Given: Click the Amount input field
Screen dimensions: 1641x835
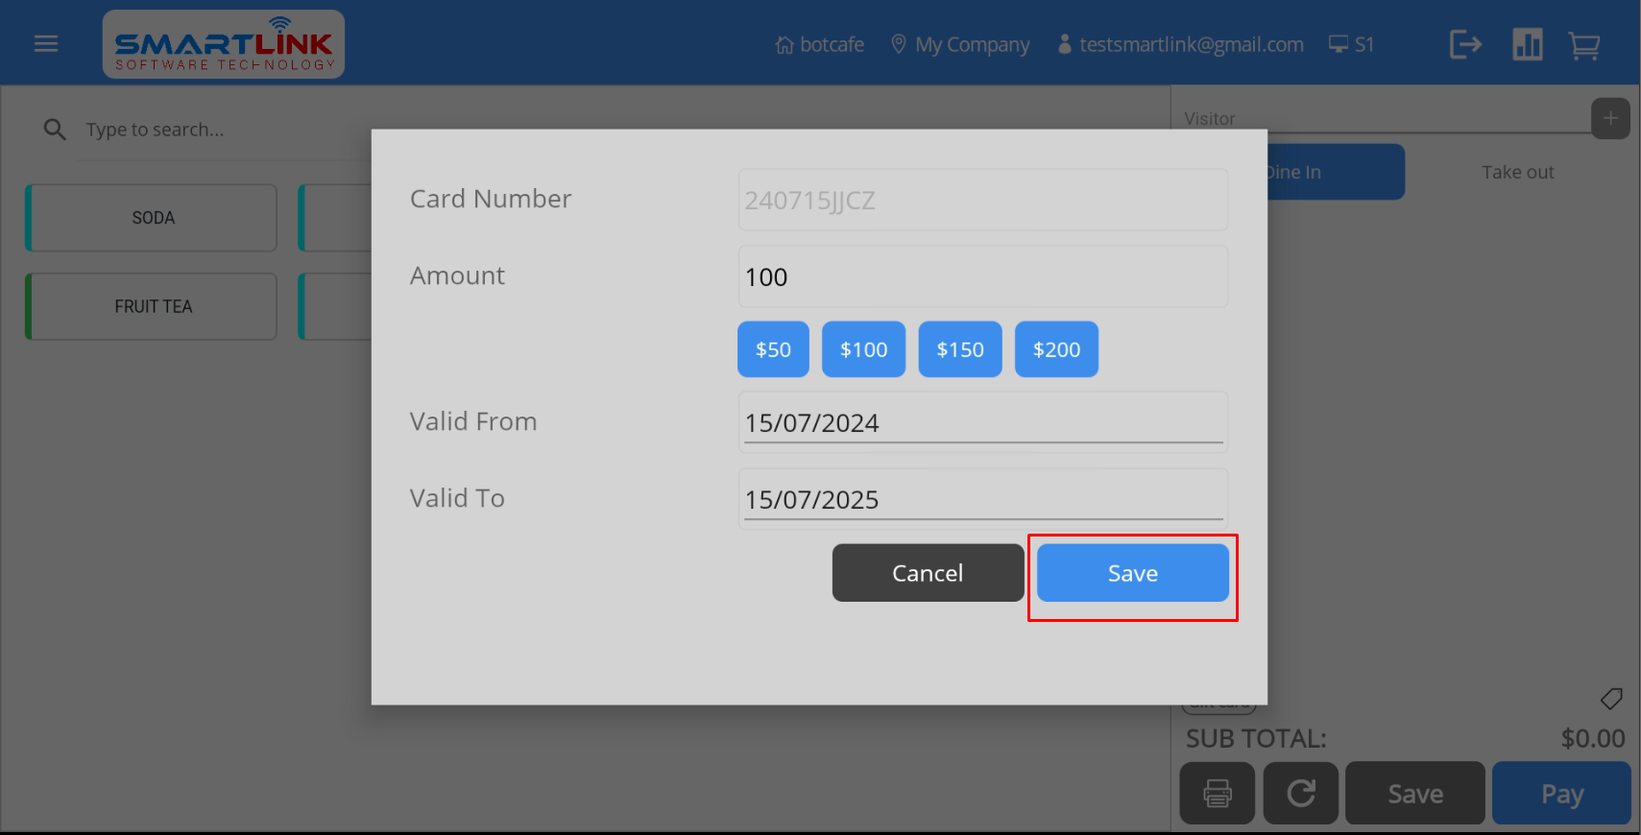Looking at the screenshot, I should [x=982, y=277].
